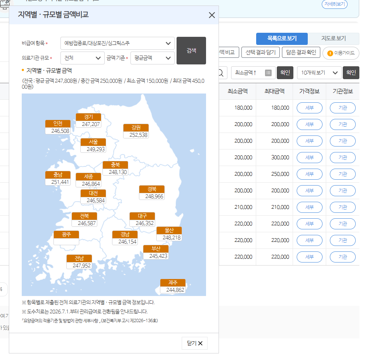Select 울산 region marker on map
Image resolution: width=366 pixels, height=356 pixels.
(169, 234)
